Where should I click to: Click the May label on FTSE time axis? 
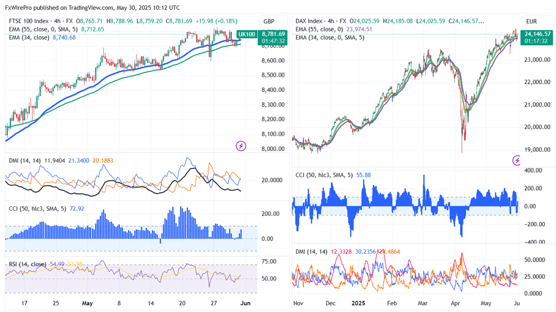click(x=87, y=303)
